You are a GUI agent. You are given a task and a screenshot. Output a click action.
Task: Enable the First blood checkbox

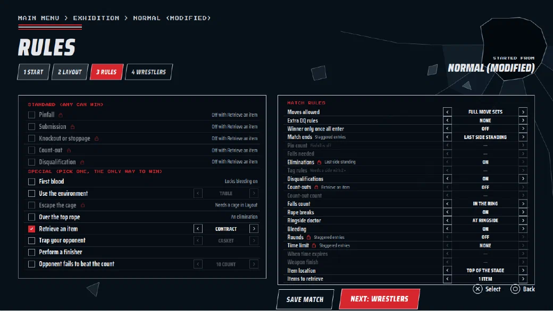32,182
